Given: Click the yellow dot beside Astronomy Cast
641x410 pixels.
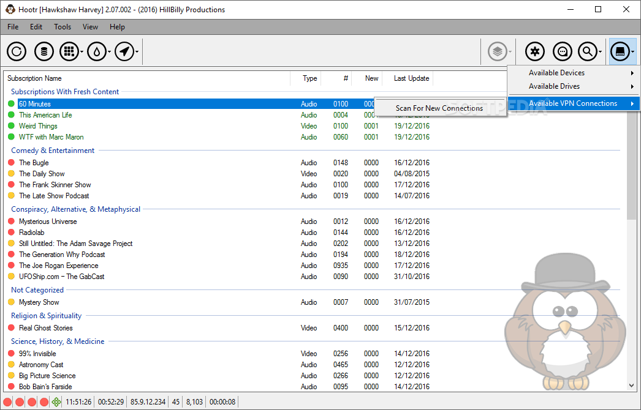Looking at the screenshot, I should point(12,365).
